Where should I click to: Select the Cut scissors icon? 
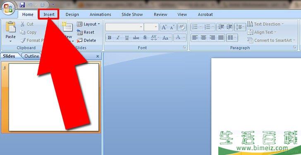(23, 24)
